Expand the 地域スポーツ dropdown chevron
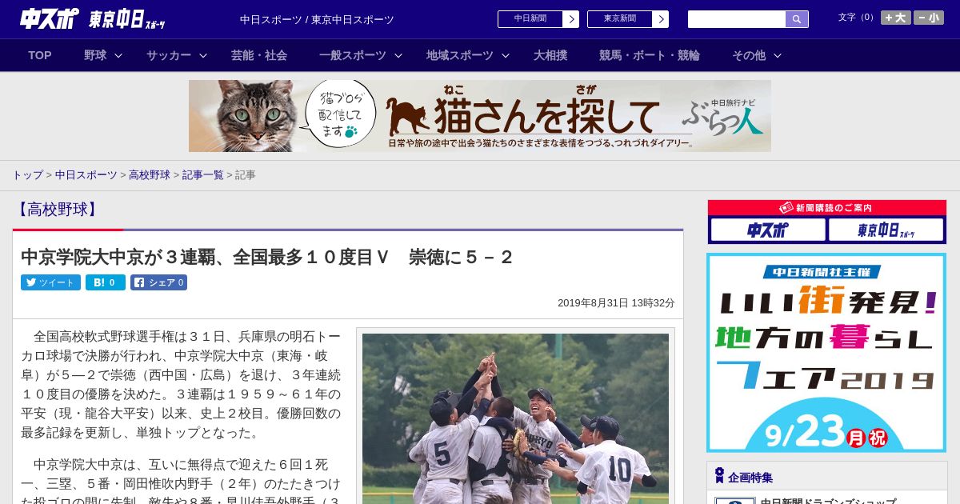The image size is (960, 504). (x=506, y=55)
